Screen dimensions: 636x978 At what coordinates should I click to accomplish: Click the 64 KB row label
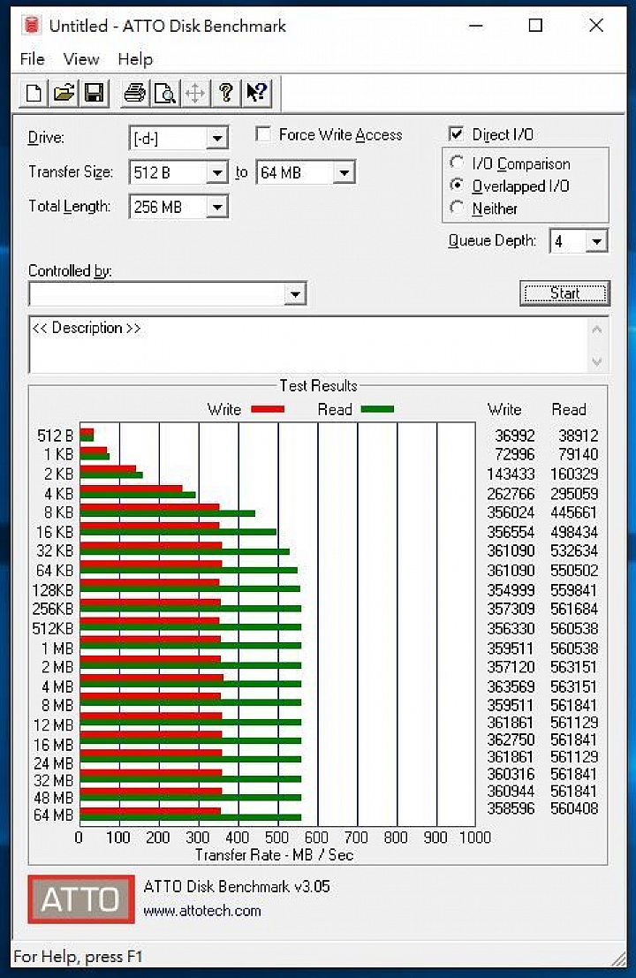pyautogui.click(x=55, y=570)
